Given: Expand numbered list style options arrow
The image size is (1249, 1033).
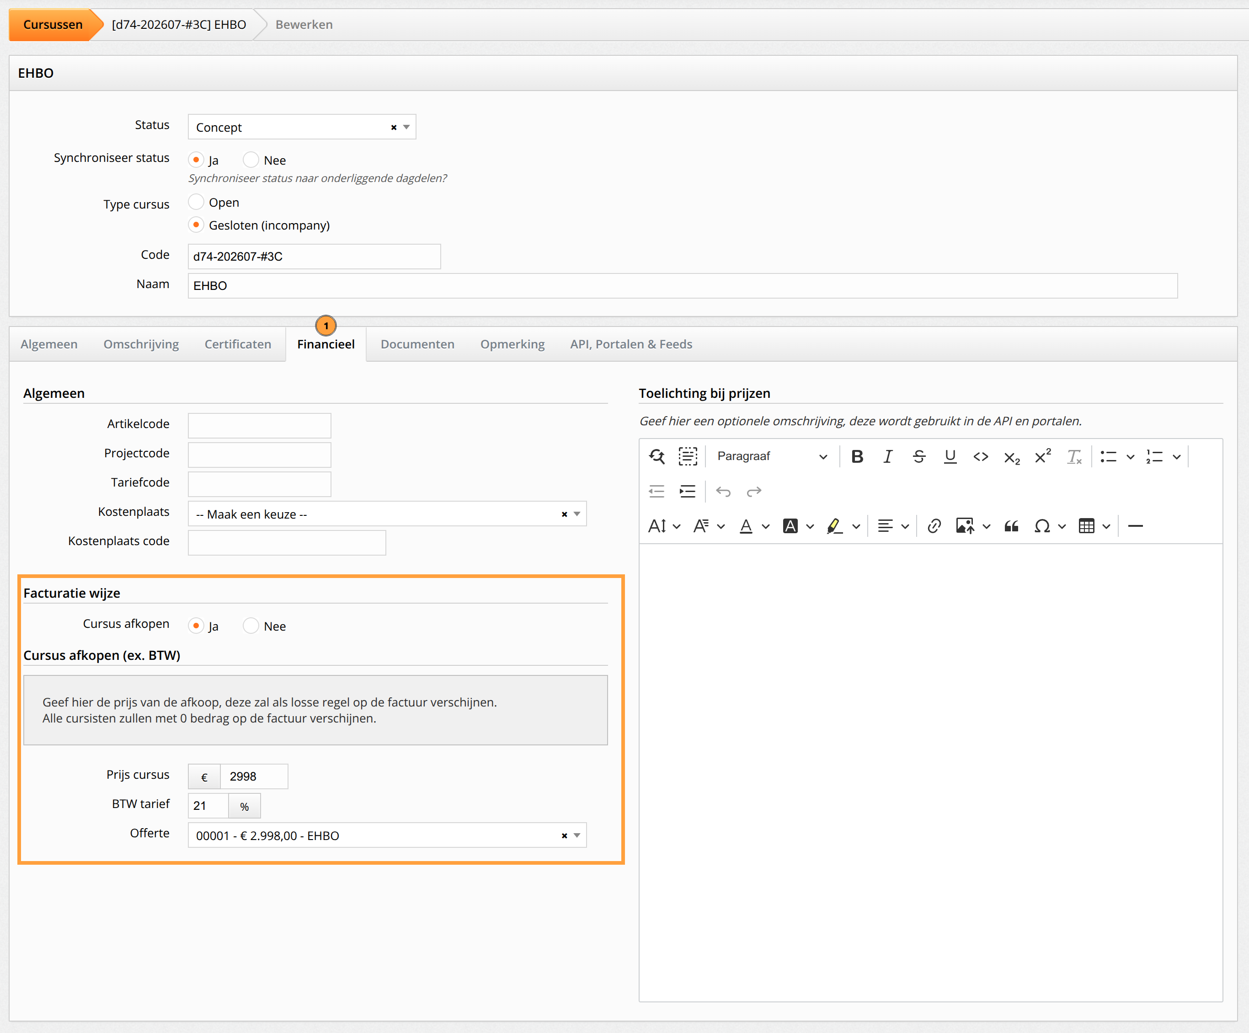Looking at the screenshot, I should coord(1176,456).
